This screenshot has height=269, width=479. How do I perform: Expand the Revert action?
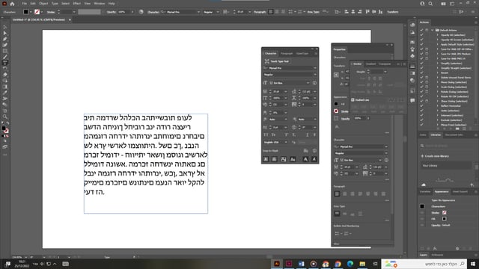(437, 72)
